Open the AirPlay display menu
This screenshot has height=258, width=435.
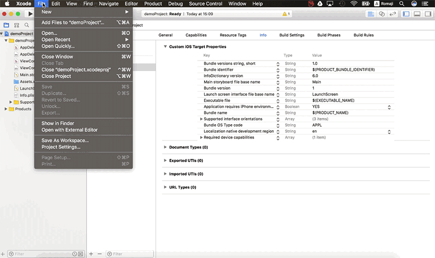(330, 4)
